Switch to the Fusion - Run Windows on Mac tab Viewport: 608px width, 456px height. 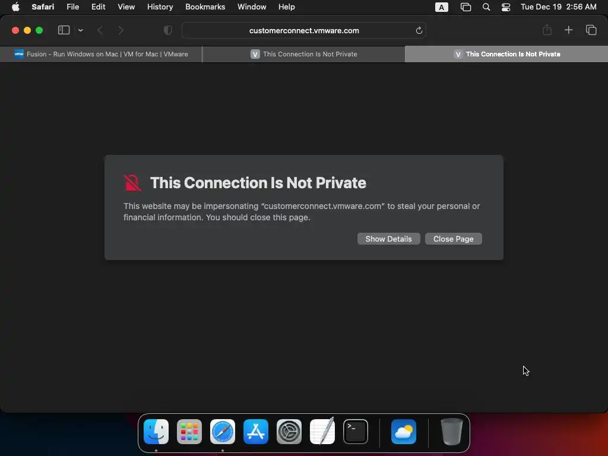101,54
